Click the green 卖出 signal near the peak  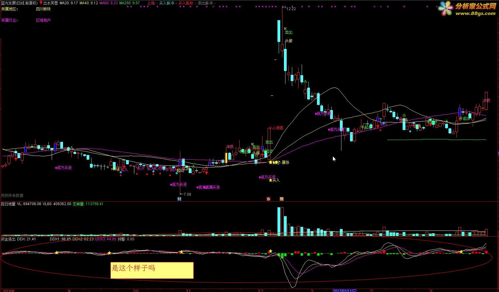[289, 32]
